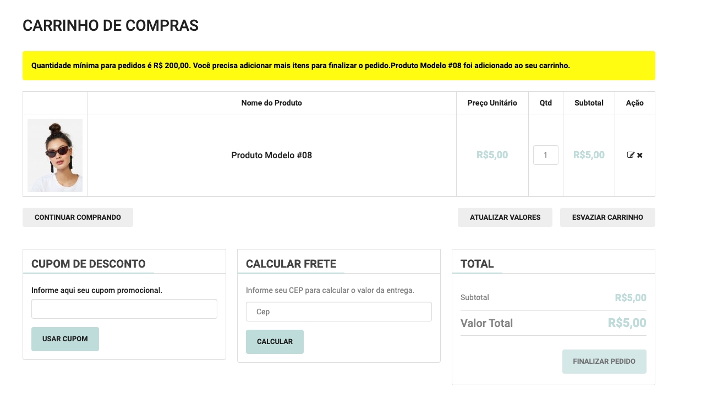The image size is (723, 405).
Task: Focus the quantity field in the Qtd column
Action: (x=545, y=155)
